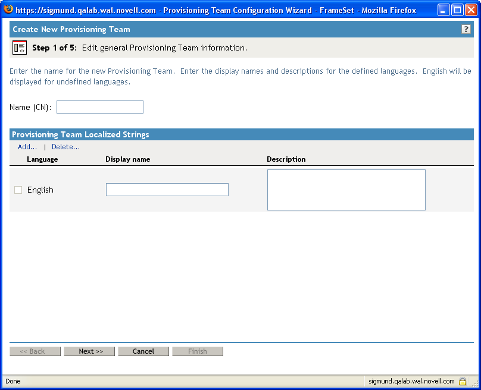The width and height of the screenshot is (481, 390).
Task: Open the help question mark icon
Action: pyautogui.click(x=466, y=29)
